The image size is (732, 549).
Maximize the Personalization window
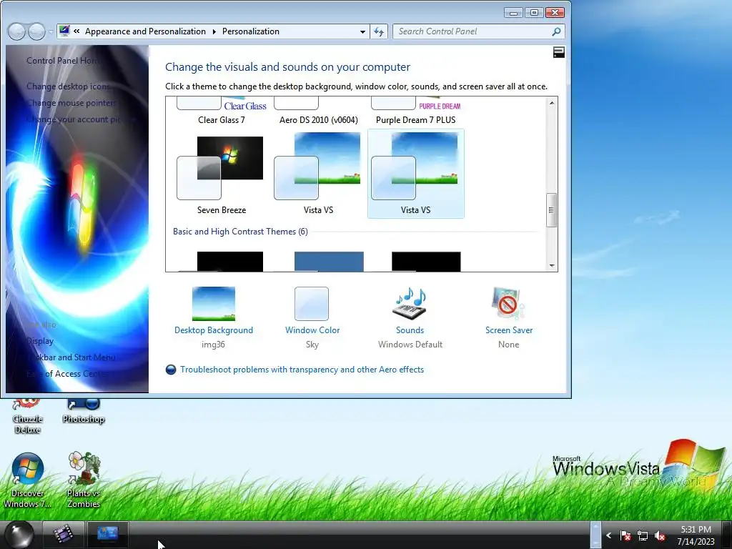(x=534, y=13)
